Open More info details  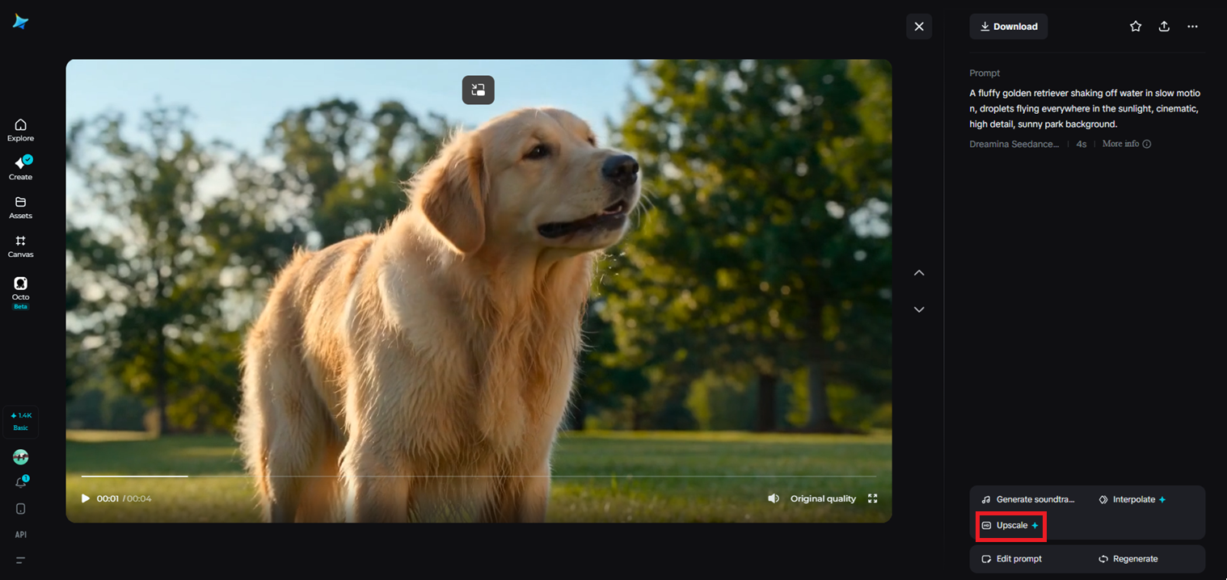click(x=1127, y=144)
